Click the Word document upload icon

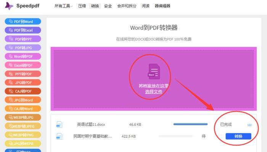[x=154, y=71]
